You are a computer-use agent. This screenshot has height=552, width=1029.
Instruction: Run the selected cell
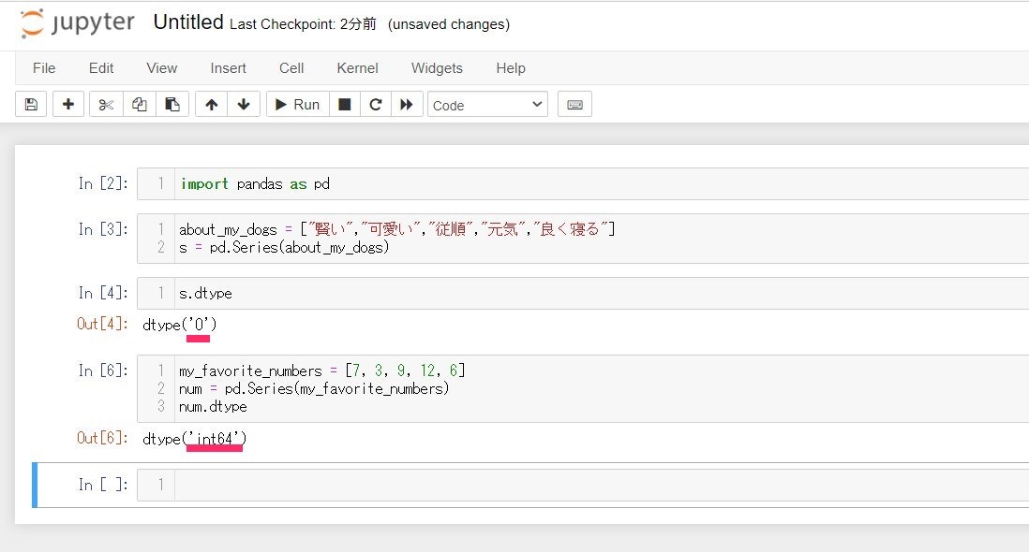(297, 104)
